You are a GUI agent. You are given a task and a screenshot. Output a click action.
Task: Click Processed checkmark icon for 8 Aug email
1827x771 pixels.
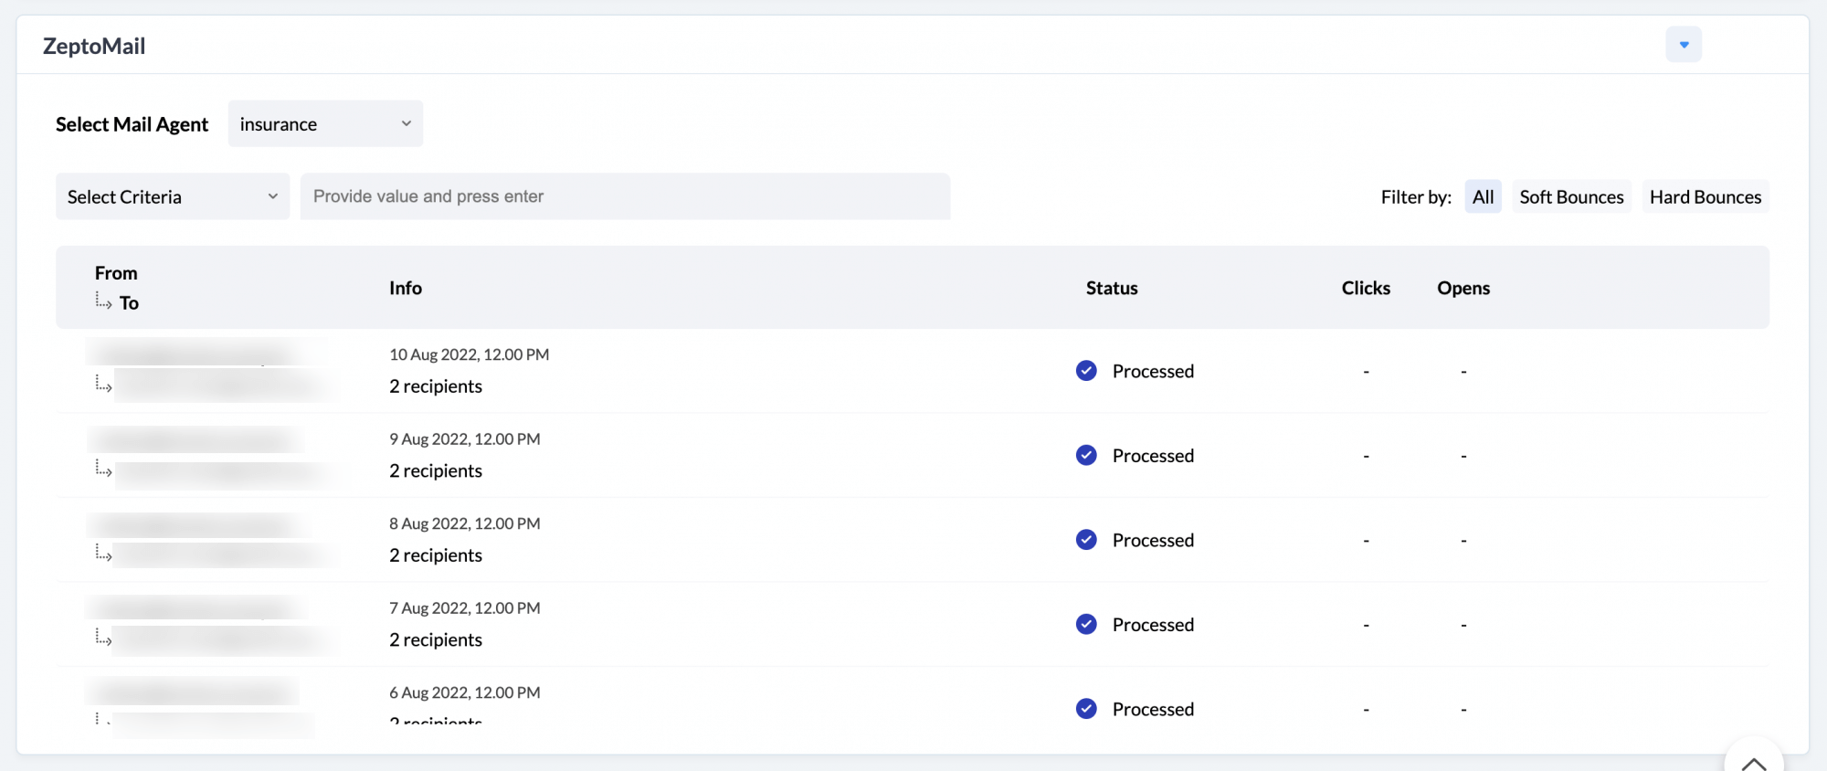(1086, 540)
